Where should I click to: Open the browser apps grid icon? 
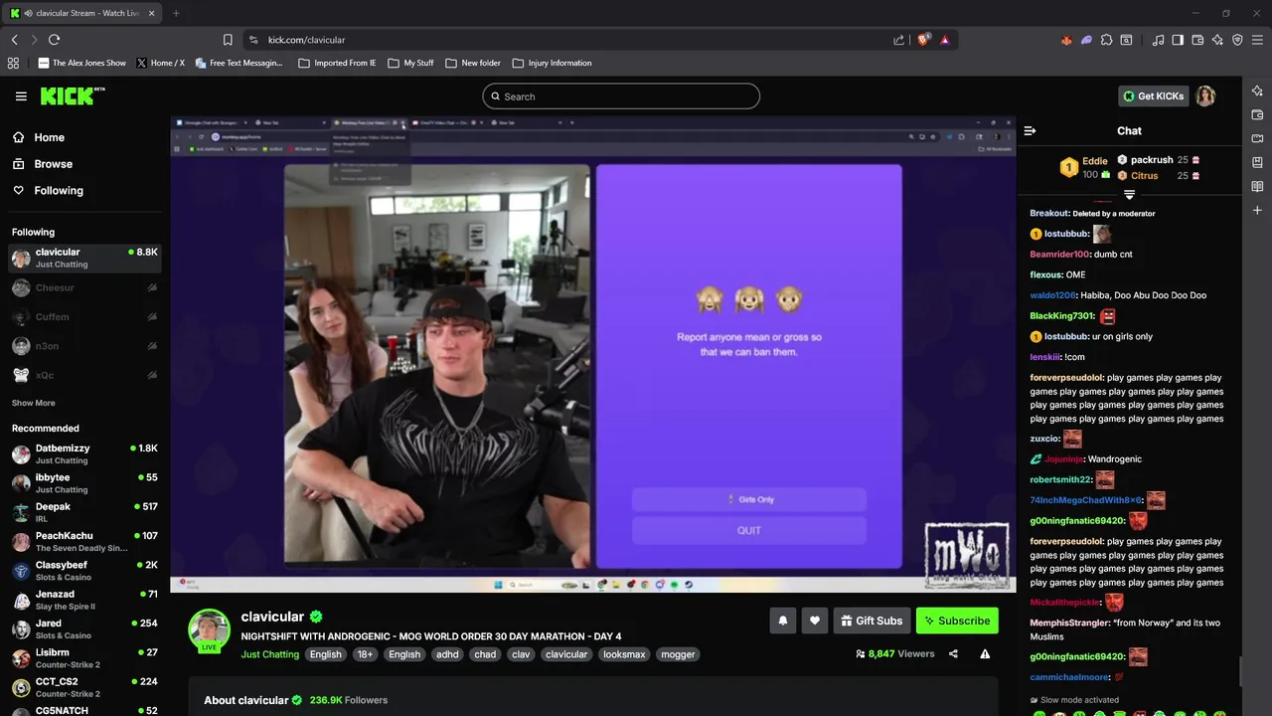(x=13, y=63)
